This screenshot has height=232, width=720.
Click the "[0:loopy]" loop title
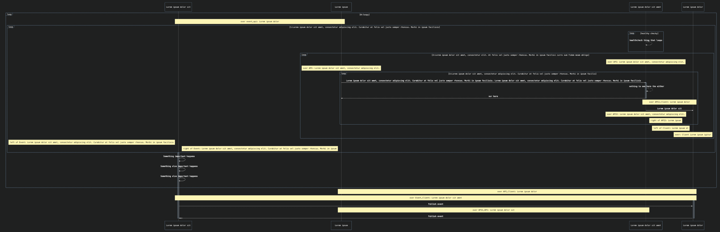coord(364,15)
